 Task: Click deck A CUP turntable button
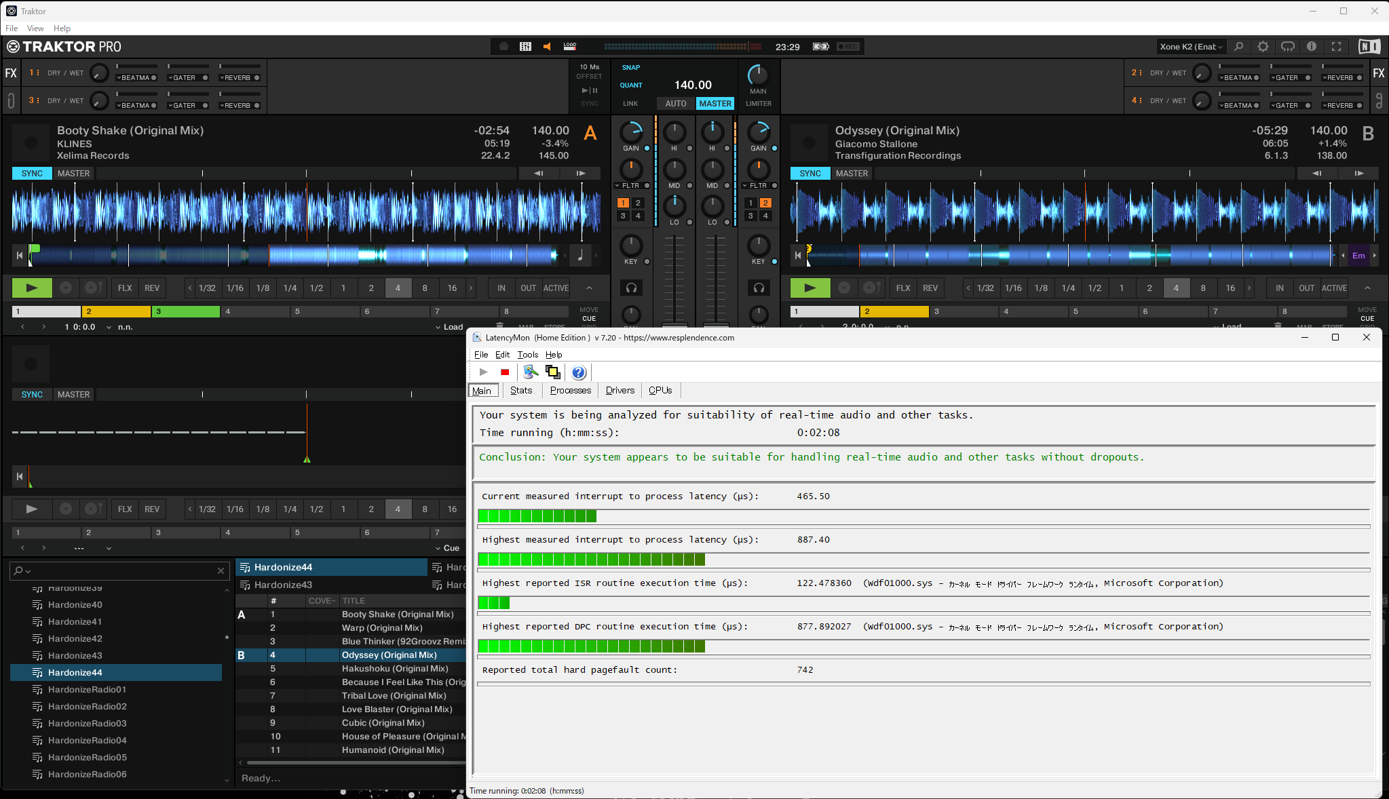[93, 288]
